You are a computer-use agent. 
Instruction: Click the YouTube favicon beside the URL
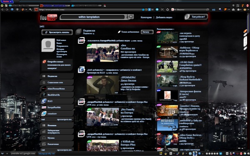point(36,10)
